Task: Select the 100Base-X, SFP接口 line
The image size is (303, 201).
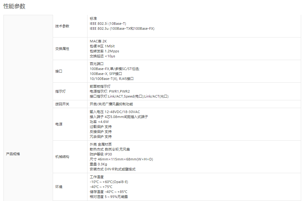Action: click(106, 74)
